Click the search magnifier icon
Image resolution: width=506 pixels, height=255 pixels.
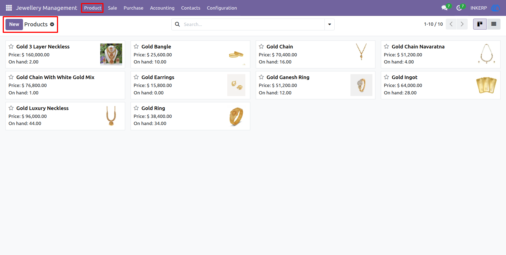[x=177, y=24]
